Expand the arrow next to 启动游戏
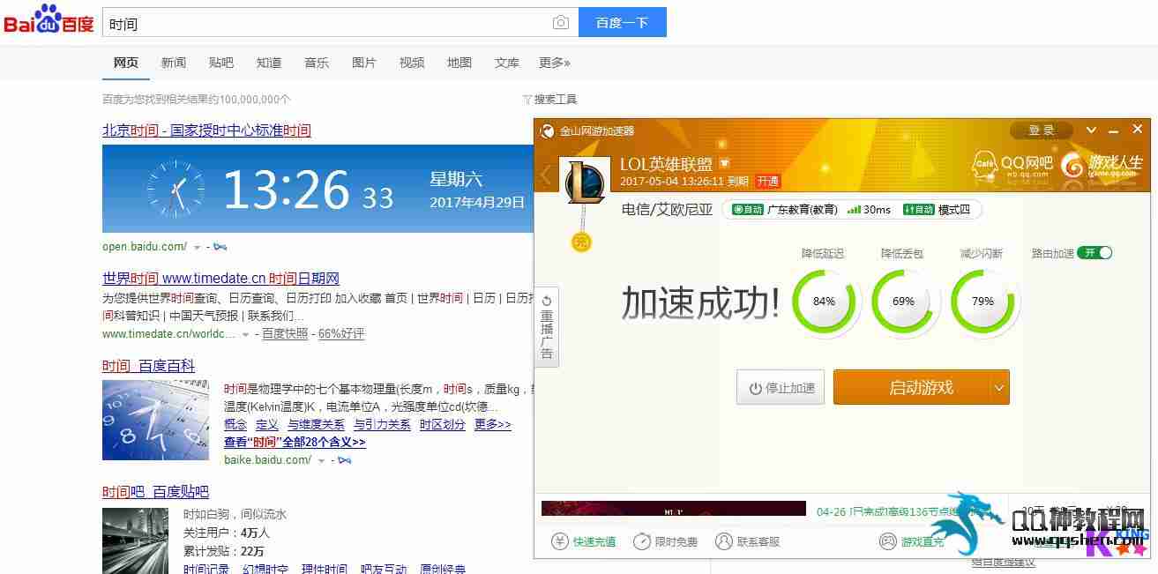Image resolution: width=1158 pixels, height=574 pixels. click(x=999, y=388)
